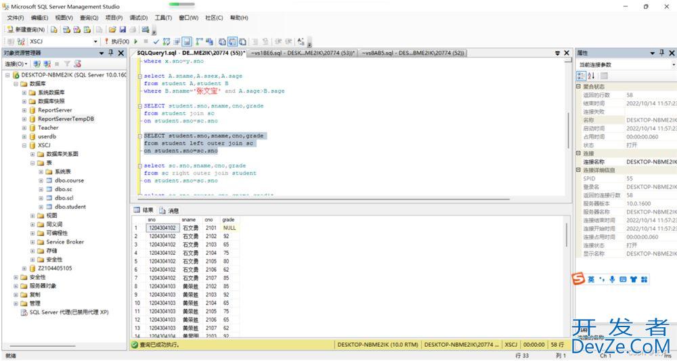
Task: Close the 对象资源管理器 panel
Action: click(x=121, y=53)
